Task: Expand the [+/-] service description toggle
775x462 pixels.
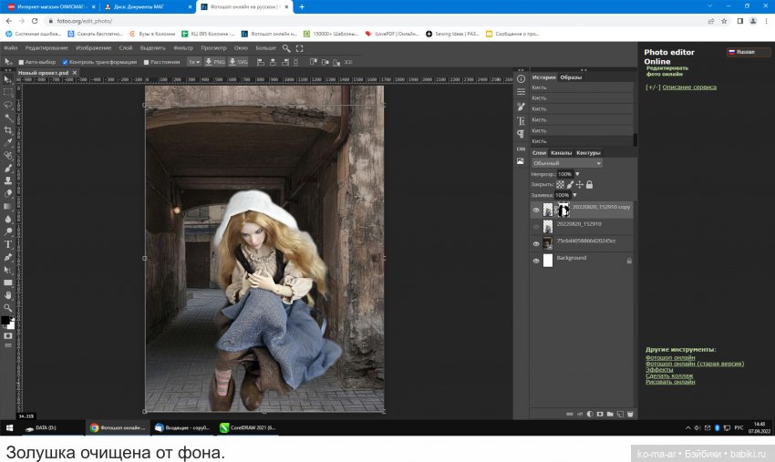Action: (653, 87)
